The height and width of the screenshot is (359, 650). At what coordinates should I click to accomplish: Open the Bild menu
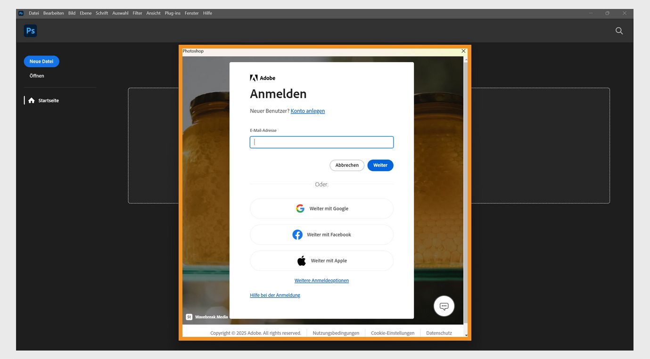(72, 13)
